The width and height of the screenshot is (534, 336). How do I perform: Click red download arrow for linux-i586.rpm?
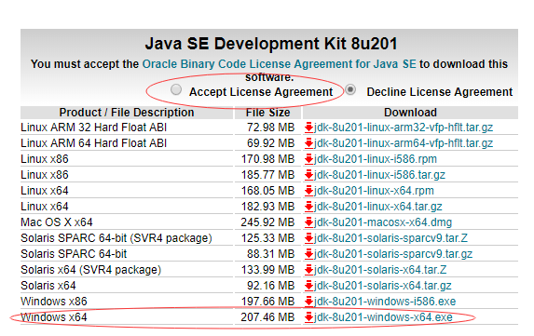point(308,159)
